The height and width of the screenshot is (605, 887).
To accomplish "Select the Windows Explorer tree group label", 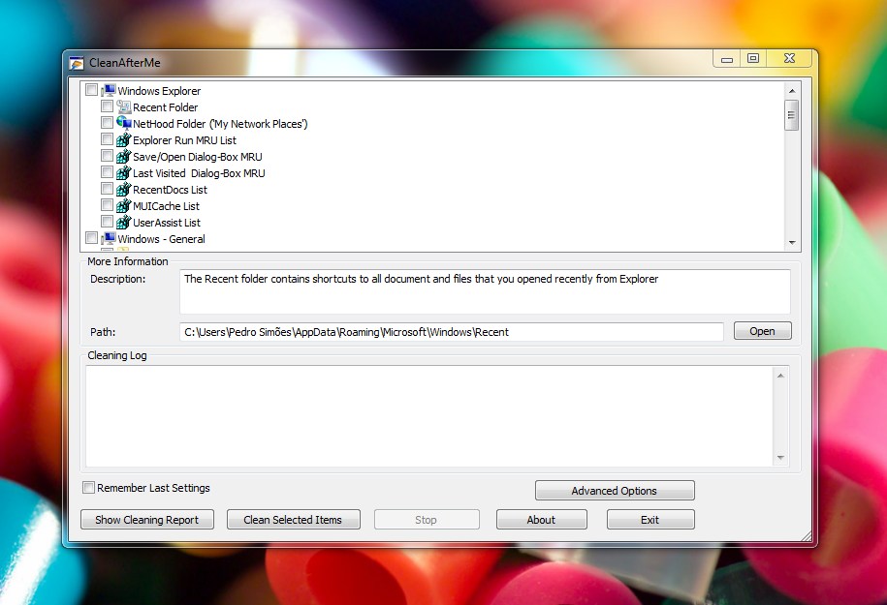I will (x=159, y=91).
